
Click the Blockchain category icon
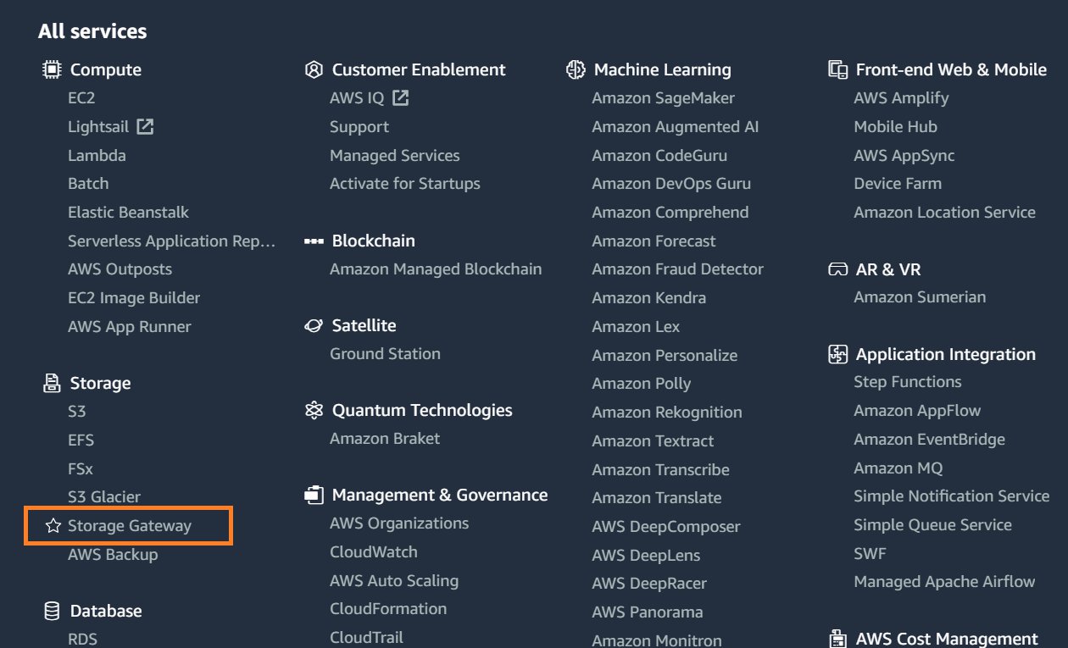coord(314,241)
